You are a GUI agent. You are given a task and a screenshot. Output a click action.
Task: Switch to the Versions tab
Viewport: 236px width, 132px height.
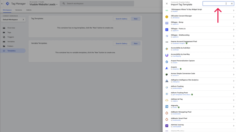click(x=19, y=10)
